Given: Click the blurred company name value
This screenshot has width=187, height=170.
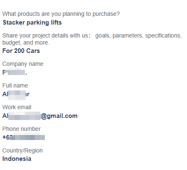Looking at the screenshot, I should point(15,72).
